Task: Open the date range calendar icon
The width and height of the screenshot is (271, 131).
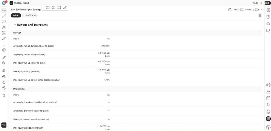Action: click(230, 10)
